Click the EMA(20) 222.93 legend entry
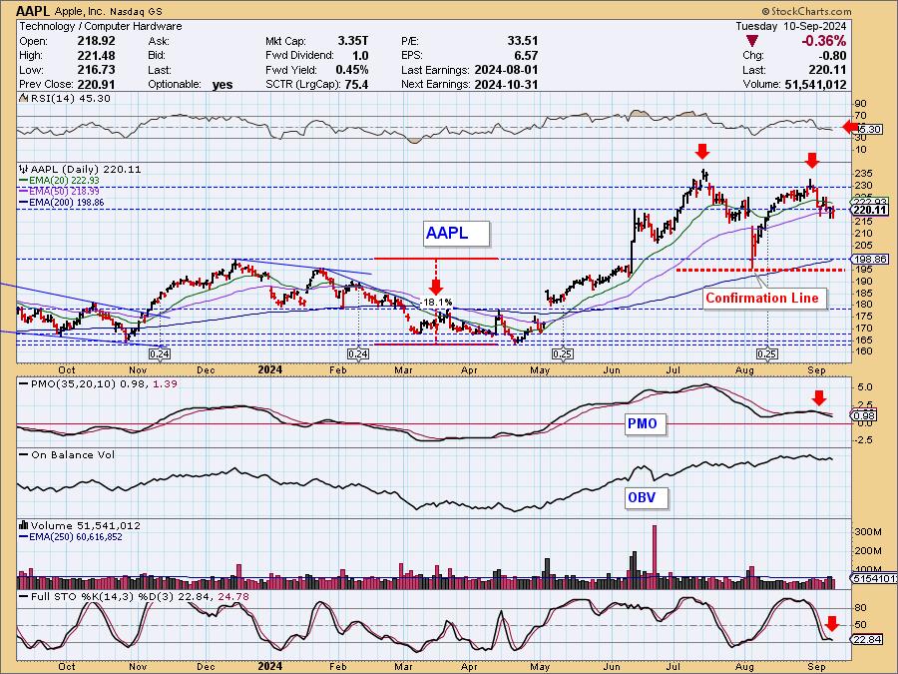 point(59,181)
